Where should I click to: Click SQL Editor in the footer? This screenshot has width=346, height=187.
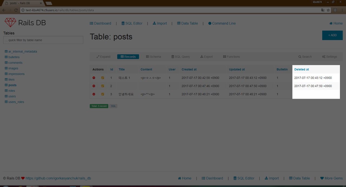[x=244, y=178]
